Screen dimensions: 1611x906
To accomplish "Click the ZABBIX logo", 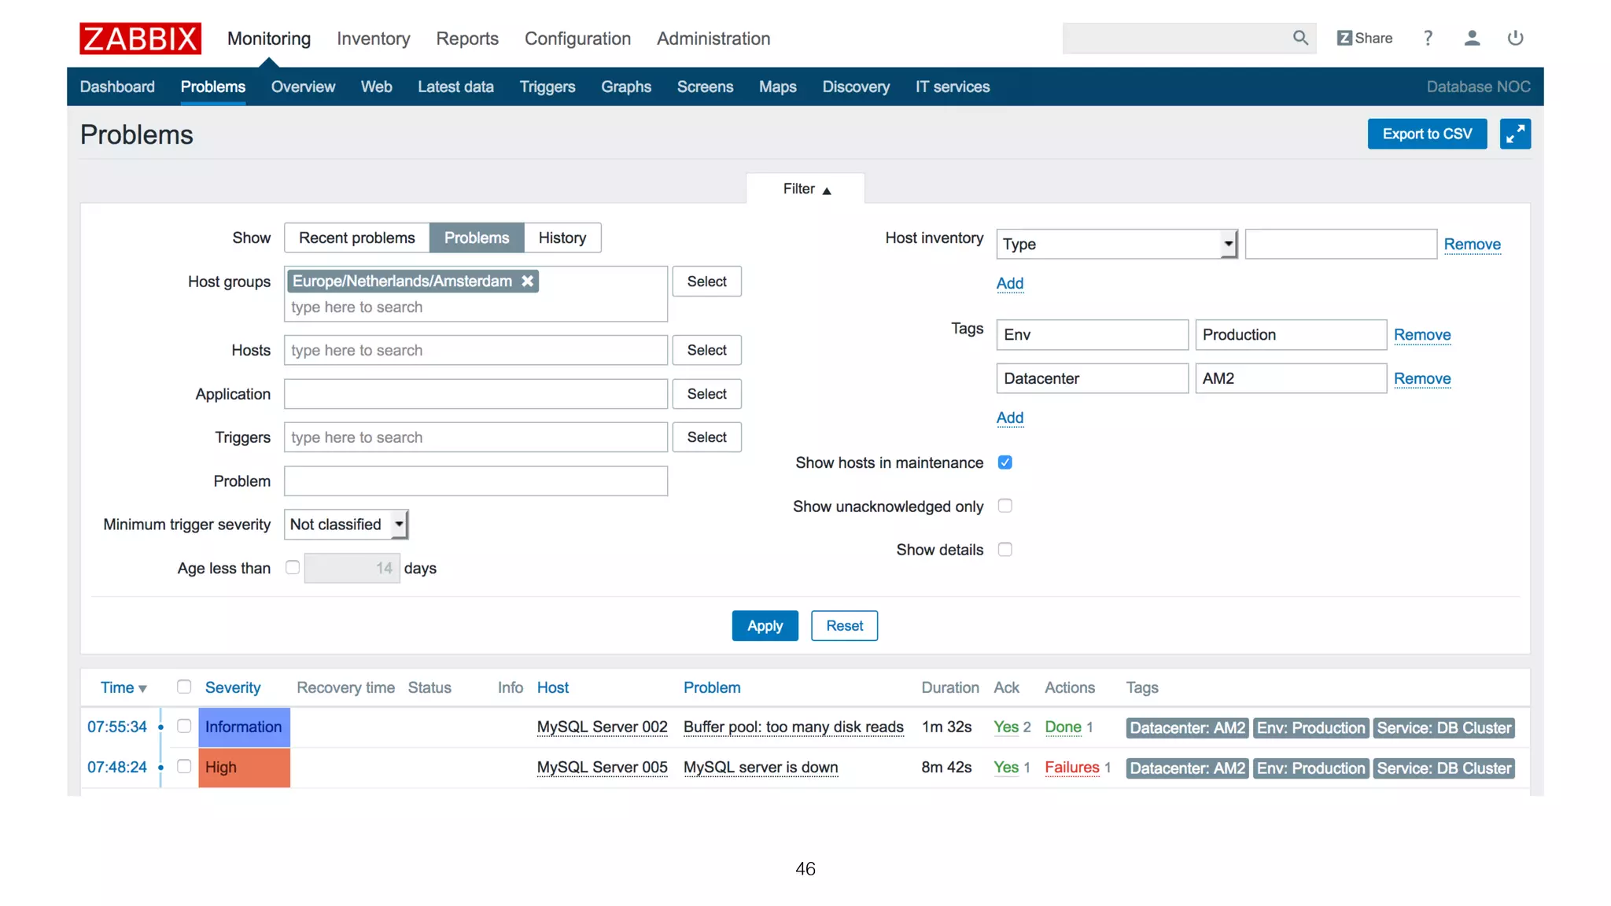I will [x=140, y=39].
